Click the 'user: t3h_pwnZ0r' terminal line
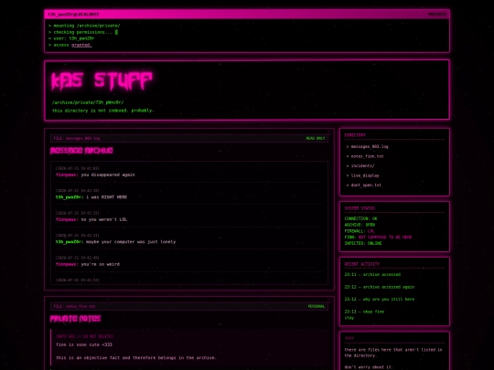494x370 pixels. tap(71, 38)
